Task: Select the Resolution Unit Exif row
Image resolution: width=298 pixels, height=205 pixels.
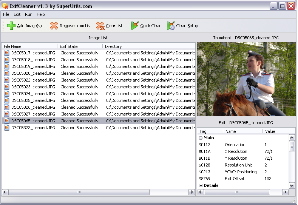Action: click(x=243, y=165)
